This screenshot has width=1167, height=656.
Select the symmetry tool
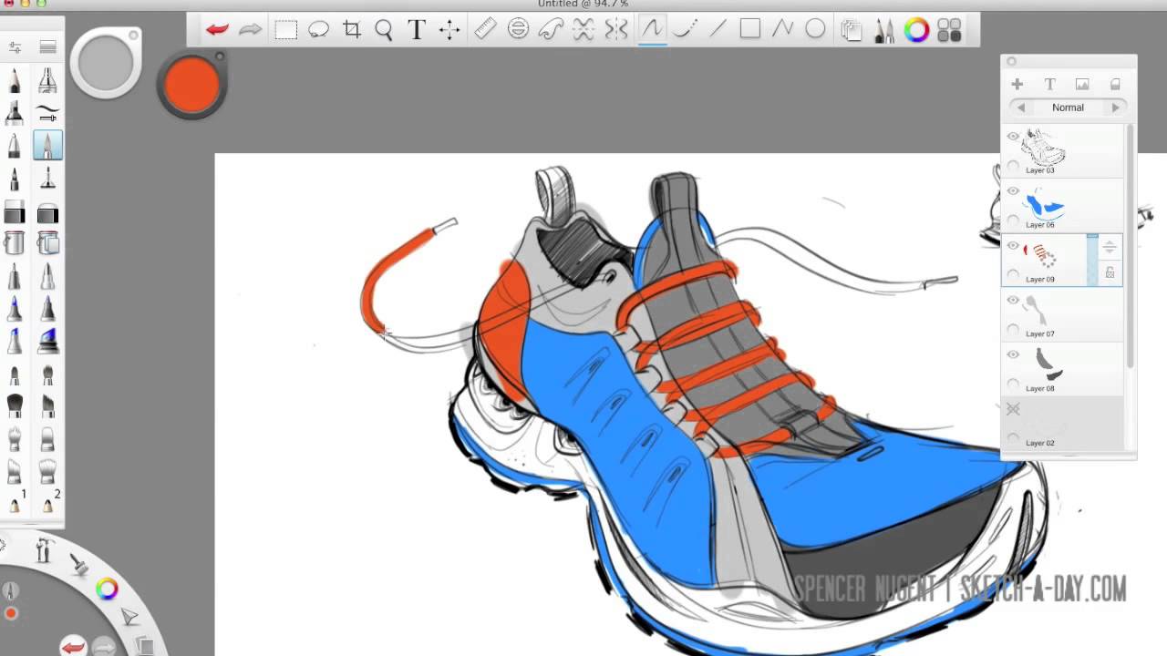click(615, 29)
